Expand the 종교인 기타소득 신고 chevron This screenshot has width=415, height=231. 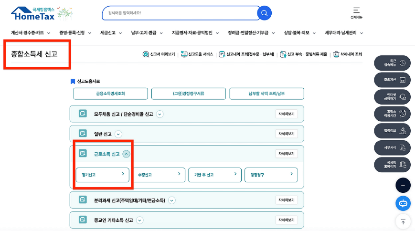point(140,220)
